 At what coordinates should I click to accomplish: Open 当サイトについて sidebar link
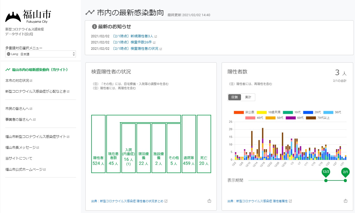coord(19,158)
